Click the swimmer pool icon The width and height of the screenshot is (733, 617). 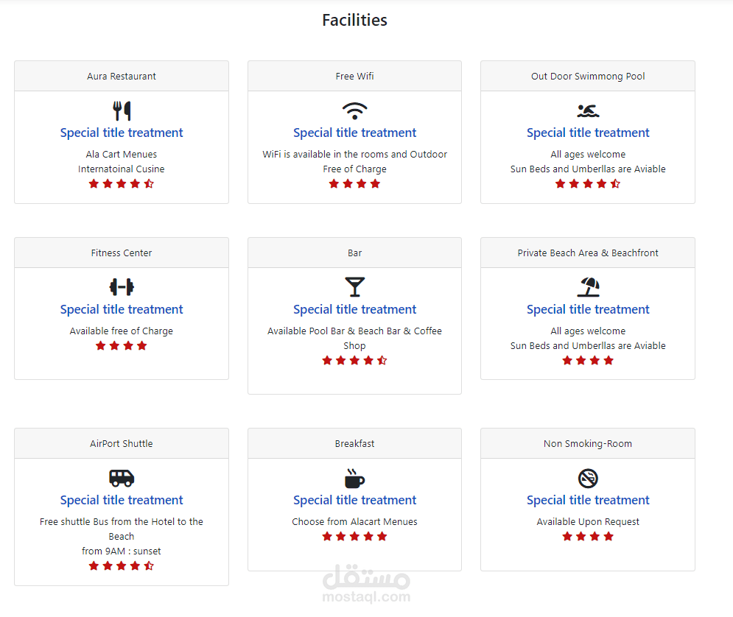pyautogui.click(x=588, y=111)
